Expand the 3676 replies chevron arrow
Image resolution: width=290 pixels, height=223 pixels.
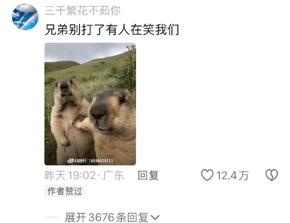point(155,217)
